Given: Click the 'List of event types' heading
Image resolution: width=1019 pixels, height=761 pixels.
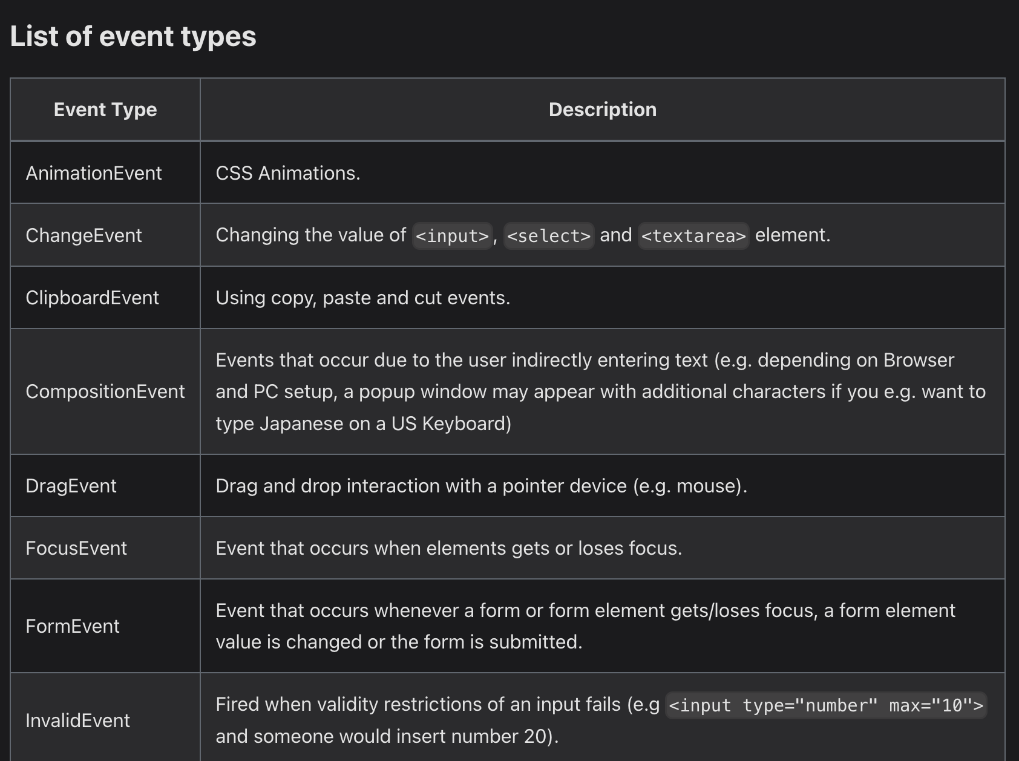Looking at the screenshot, I should (x=133, y=36).
